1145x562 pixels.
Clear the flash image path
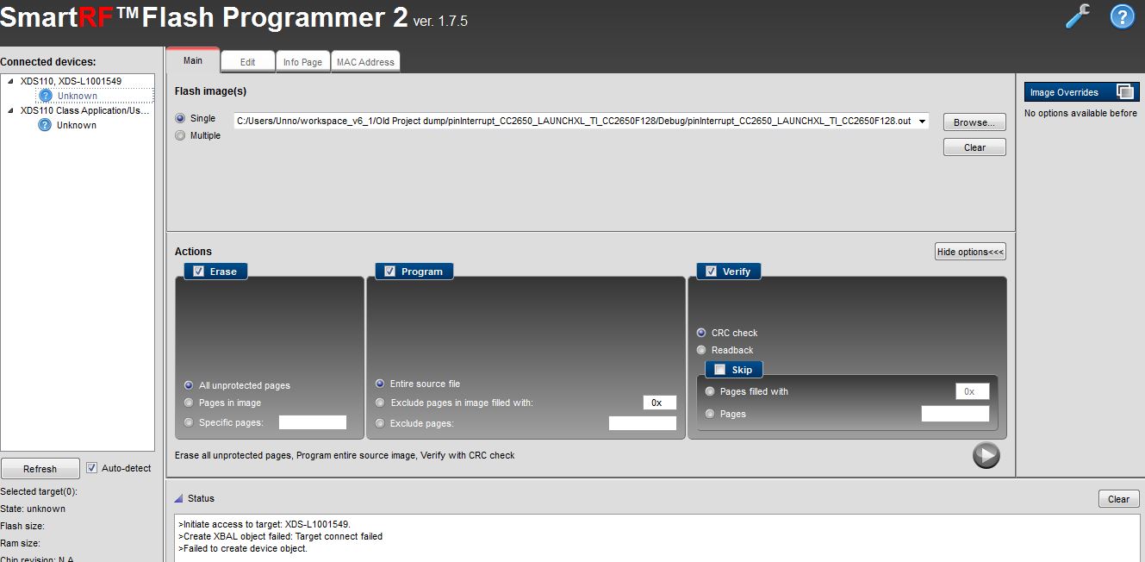click(x=974, y=147)
